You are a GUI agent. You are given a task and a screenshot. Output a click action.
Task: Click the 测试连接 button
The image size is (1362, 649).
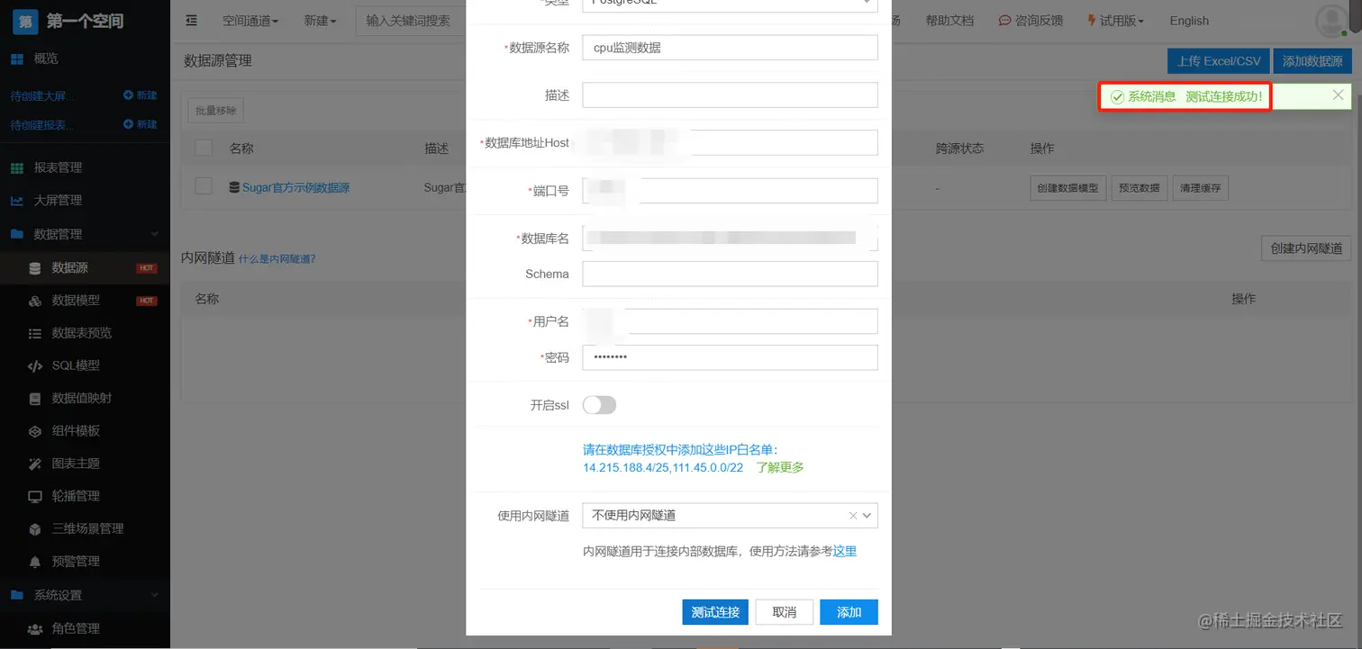(x=714, y=612)
